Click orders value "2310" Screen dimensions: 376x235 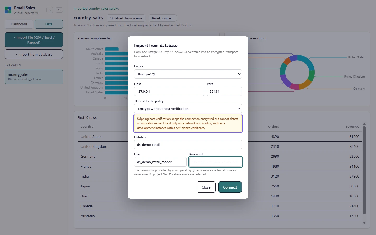click(x=275, y=146)
